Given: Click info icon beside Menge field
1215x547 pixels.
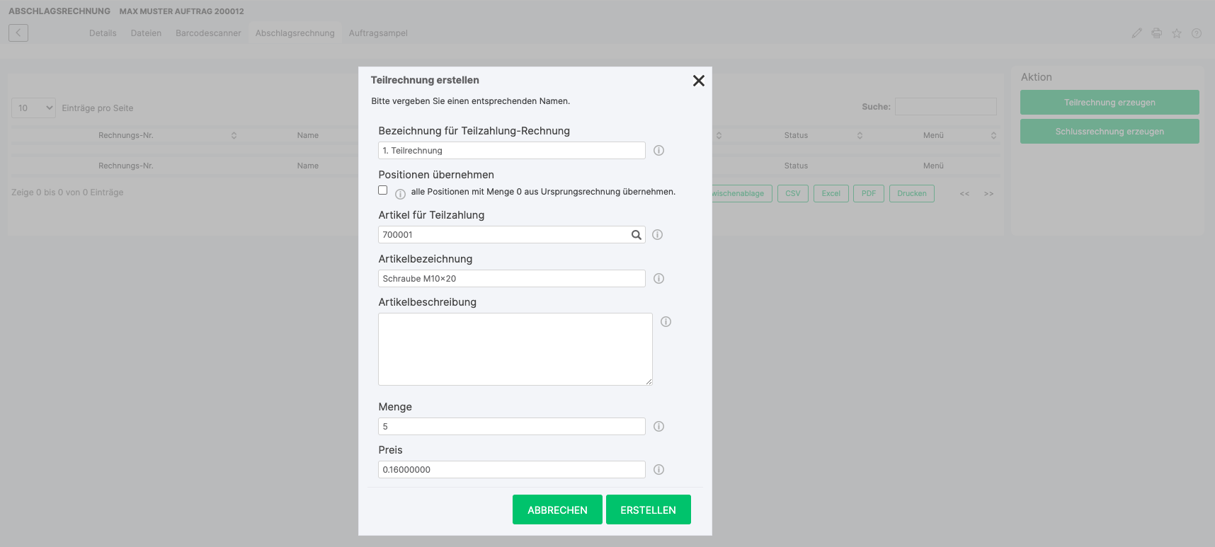Looking at the screenshot, I should pyautogui.click(x=658, y=427).
